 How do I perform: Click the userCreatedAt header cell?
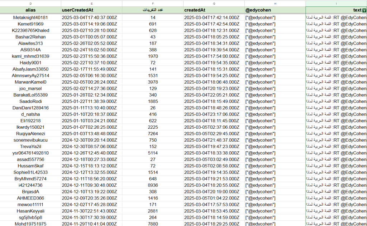click(91, 10)
